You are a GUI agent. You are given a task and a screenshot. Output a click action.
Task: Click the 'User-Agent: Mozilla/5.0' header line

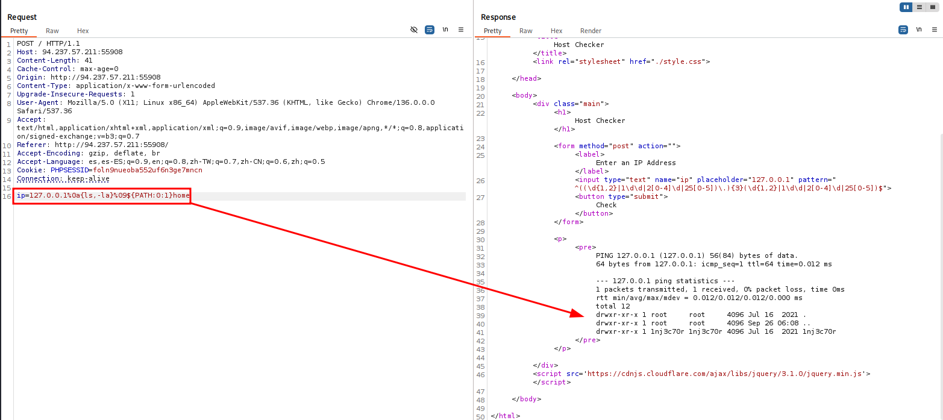tap(225, 102)
